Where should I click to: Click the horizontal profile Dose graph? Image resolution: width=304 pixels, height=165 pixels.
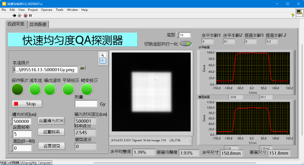[253, 68]
